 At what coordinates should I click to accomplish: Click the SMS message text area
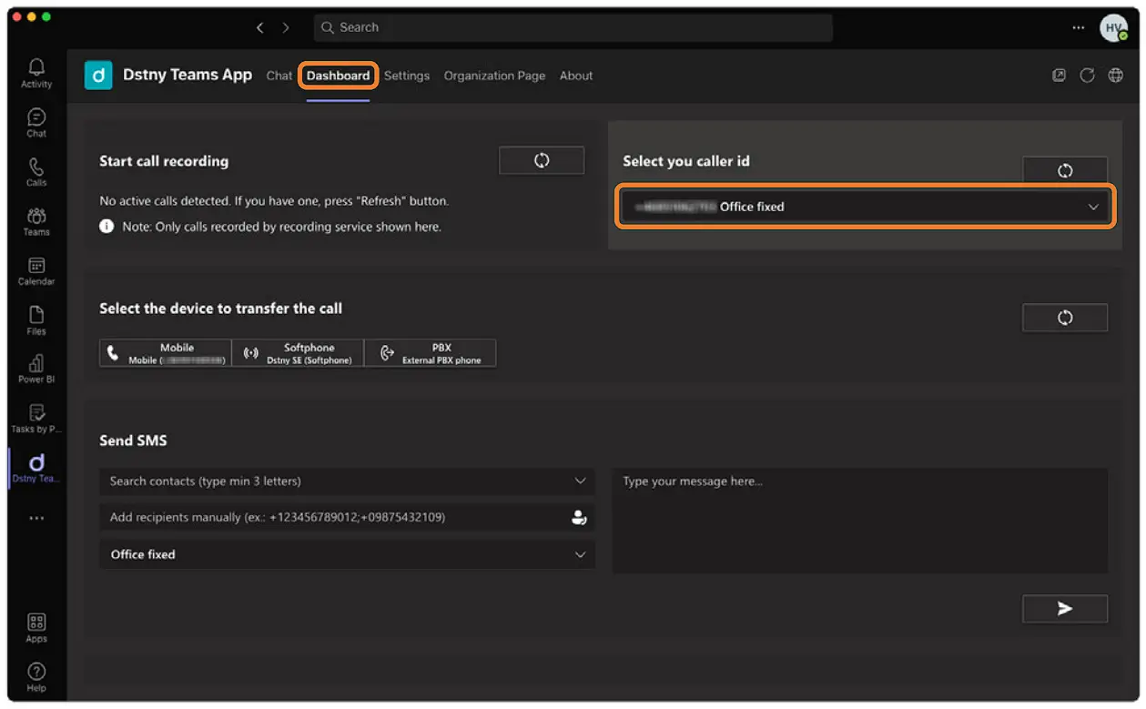[859, 521]
